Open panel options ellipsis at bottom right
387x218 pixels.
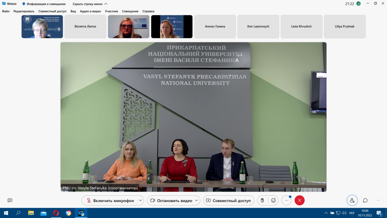pyautogui.click(x=378, y=201)
